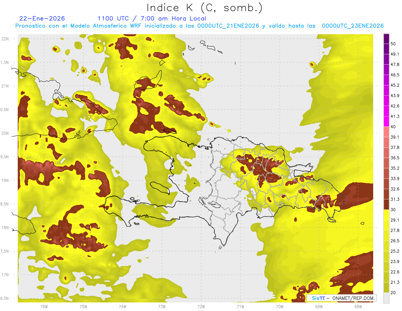402x311 pixels.
Task: Click the colorbar value "27.8"
Action: pyautogui.click(x=395, y=230)
